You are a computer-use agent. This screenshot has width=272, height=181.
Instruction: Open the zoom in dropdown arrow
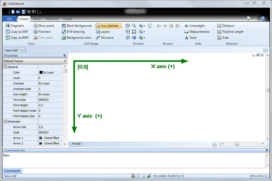(144, 26)
